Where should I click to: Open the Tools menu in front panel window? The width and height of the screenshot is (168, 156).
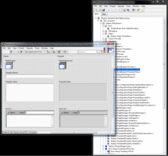(37, 48)
